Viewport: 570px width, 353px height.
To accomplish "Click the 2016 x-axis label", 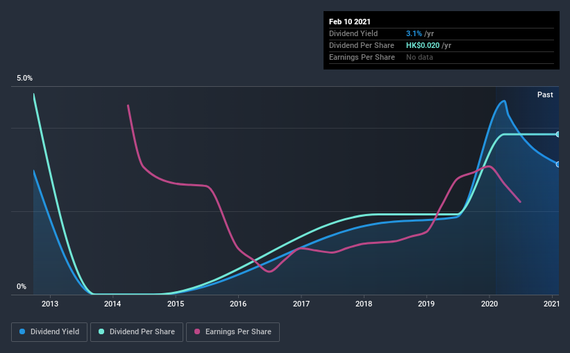I will coord(238,304).
